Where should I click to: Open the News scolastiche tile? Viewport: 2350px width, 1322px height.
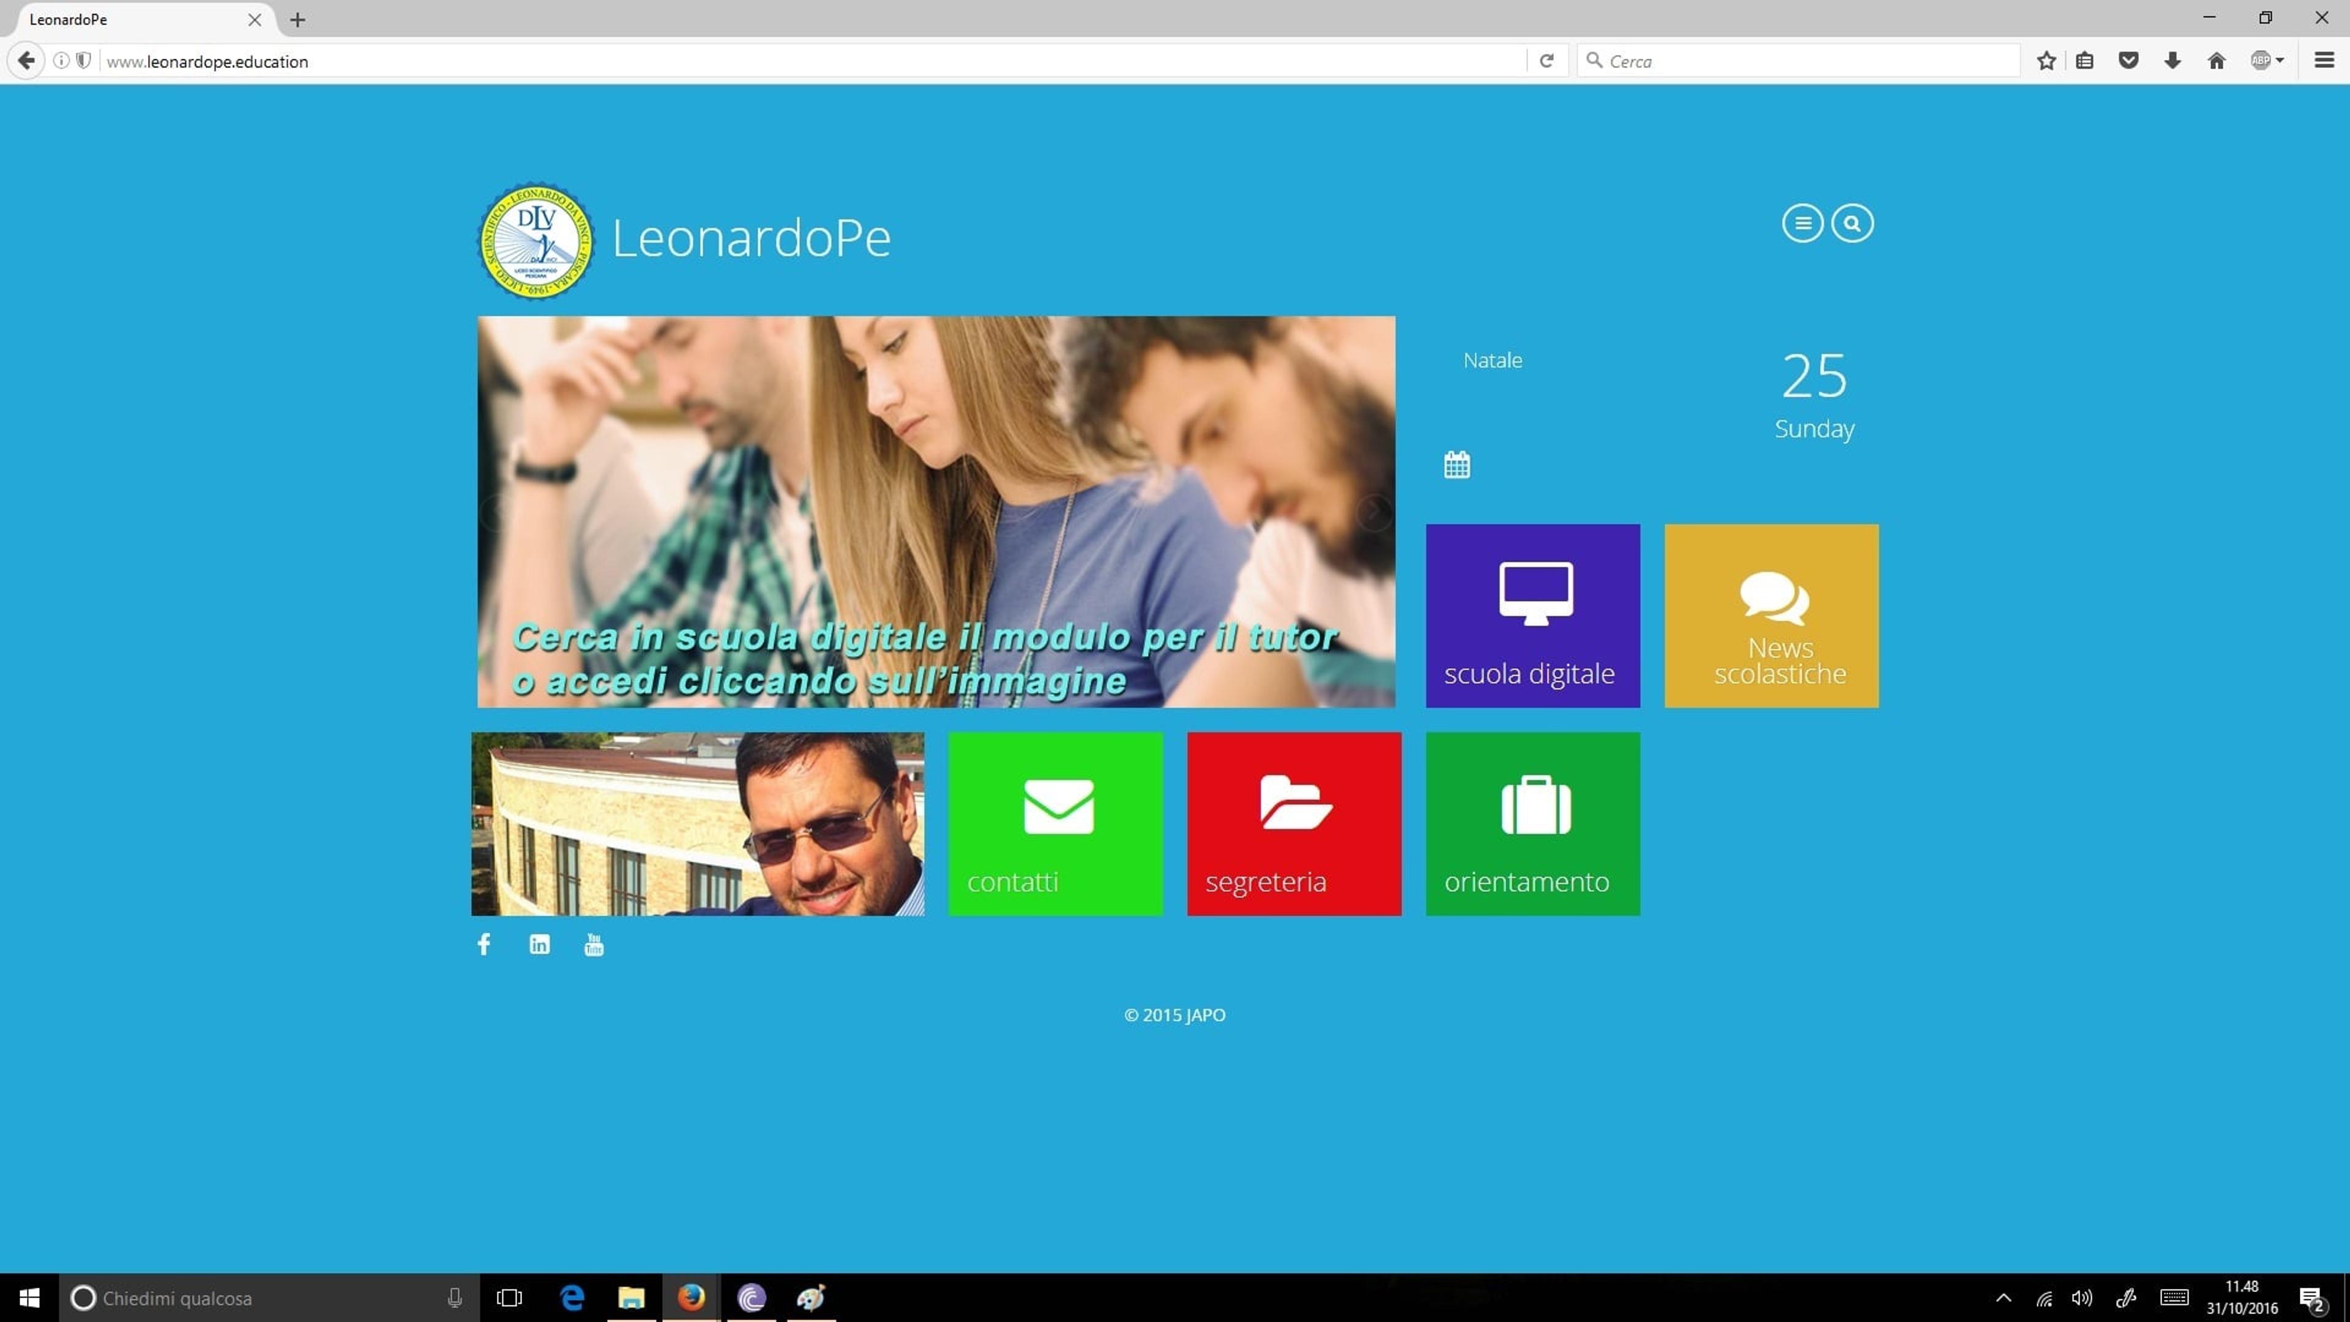click(x=1770, y=616)
